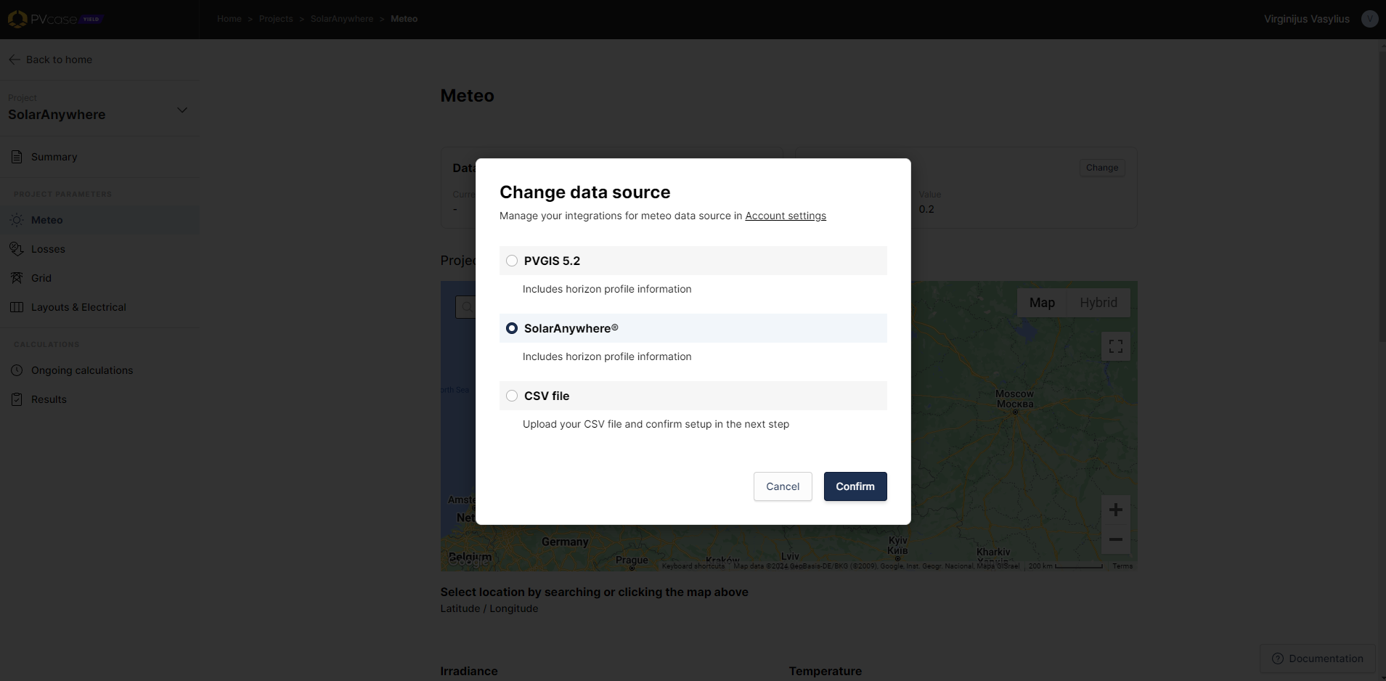Toggle map fullscreen view icon
The width and height of the screenshot is (1386, 681).
[1116, 346]
